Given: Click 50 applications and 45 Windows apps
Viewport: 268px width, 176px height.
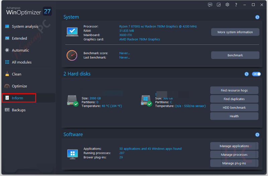Looking at the screenshot, I should point(150,149).
